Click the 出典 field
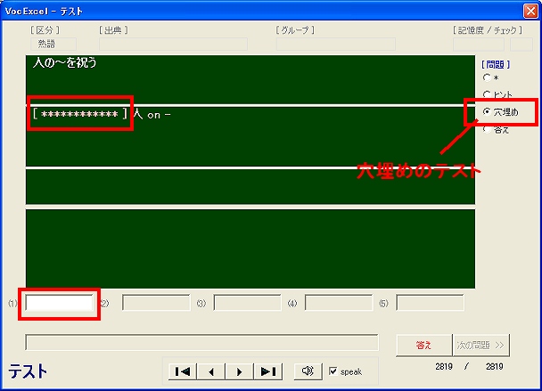This screenshot has width=542, height=391. 173,45
